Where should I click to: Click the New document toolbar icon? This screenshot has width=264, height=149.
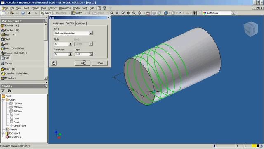point(4,13)
